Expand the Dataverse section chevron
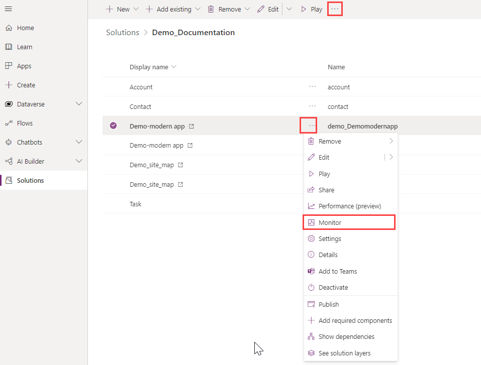Viewport: 481px width, 365px height. pyautogui.click(x=79, y=104)
